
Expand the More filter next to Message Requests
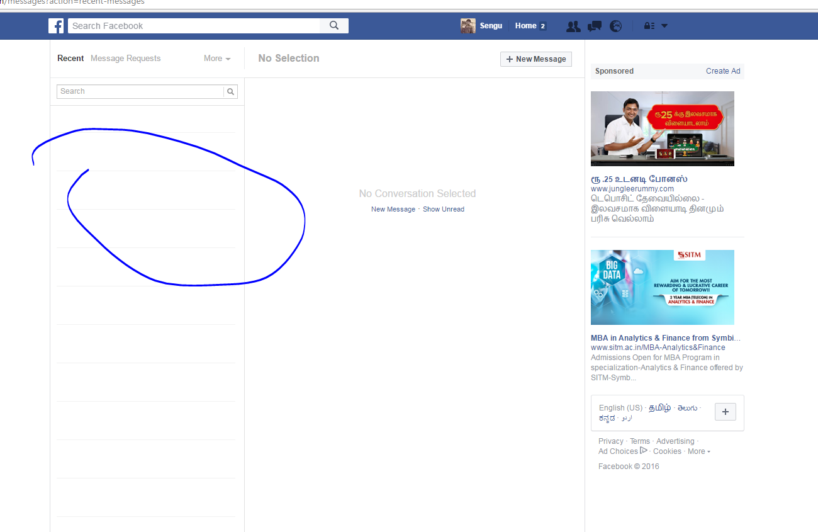tap(216, 58)
